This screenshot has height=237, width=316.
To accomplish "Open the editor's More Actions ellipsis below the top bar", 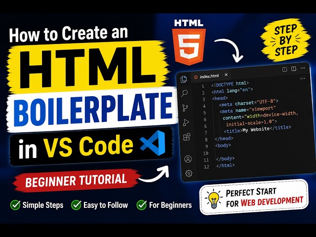I will point(303,79).
